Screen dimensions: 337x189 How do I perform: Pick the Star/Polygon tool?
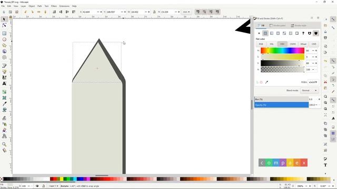coord(4,46)
